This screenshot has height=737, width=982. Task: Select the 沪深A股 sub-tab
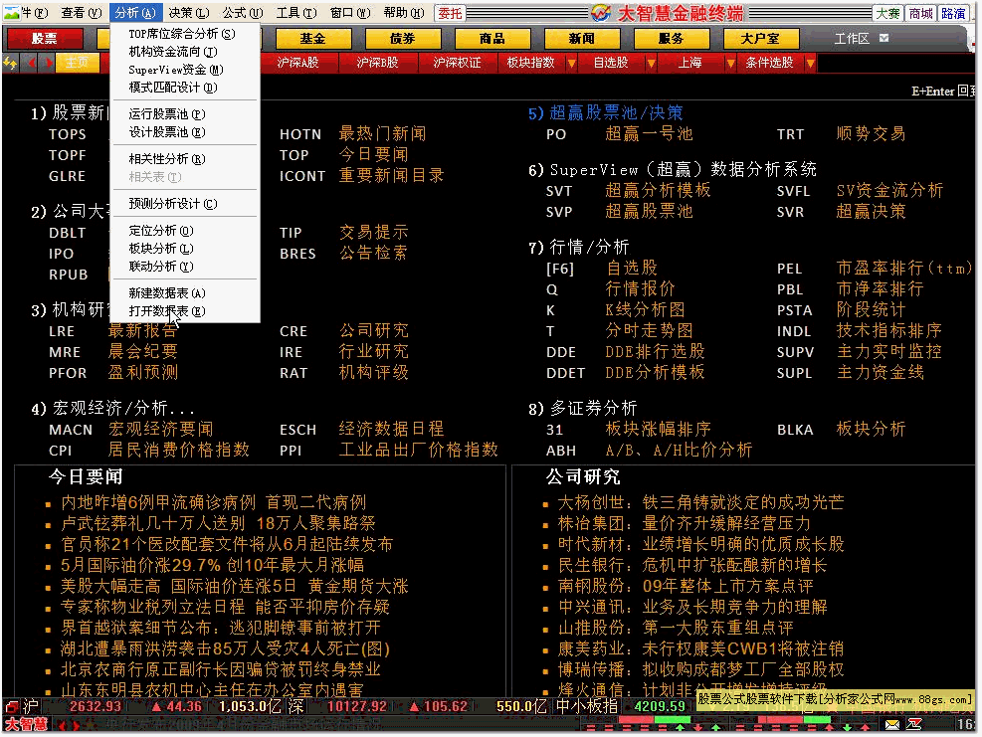(298, 63)
